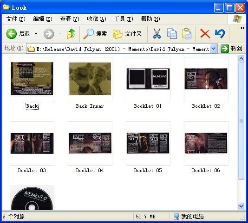Click the 'Booklet 04' file name
Screen dimensions: 248x223
coord(90,170)
